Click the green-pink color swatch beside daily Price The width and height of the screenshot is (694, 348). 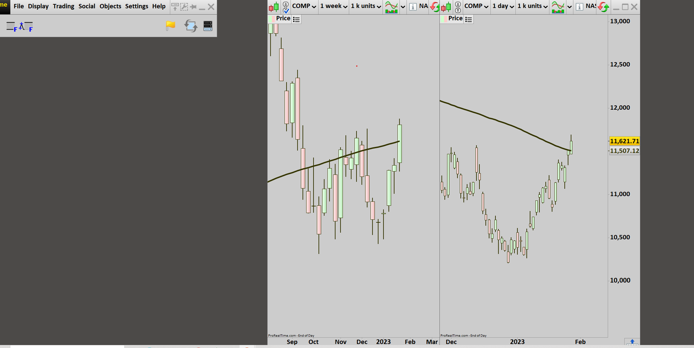[x=444, y=19]
